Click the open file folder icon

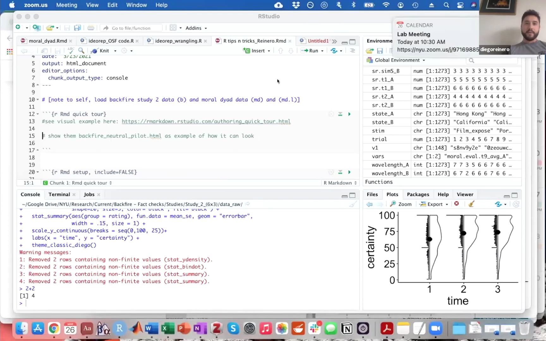coord(50,28)
